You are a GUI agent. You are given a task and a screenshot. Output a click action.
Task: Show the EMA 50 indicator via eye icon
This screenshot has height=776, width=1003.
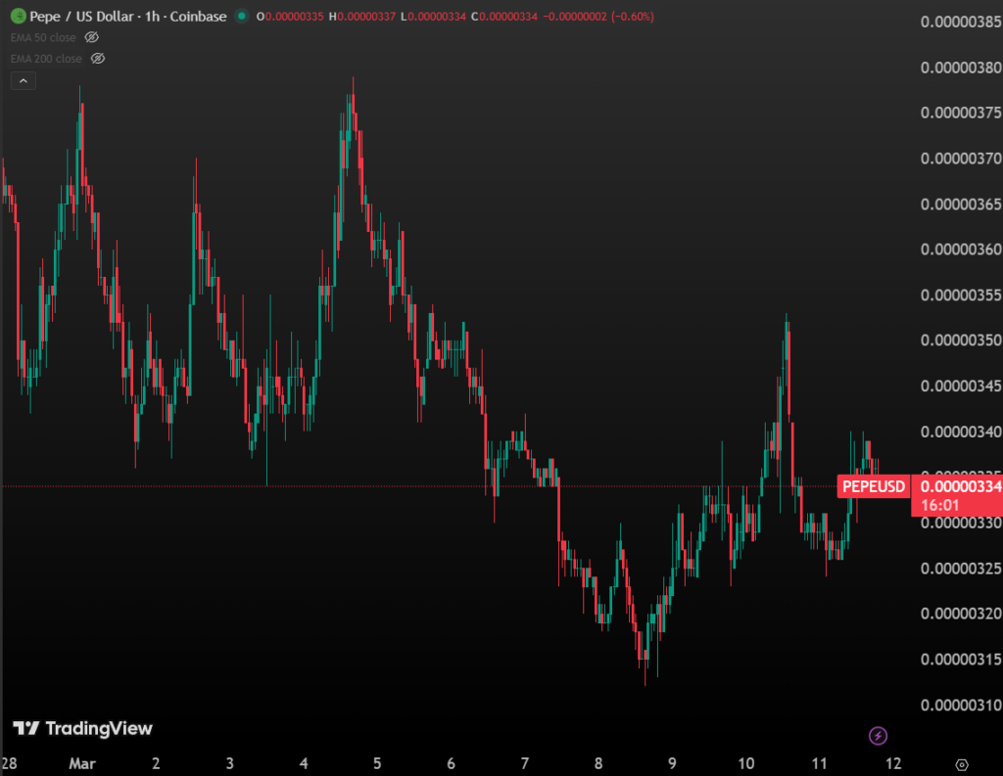[92, 37]
